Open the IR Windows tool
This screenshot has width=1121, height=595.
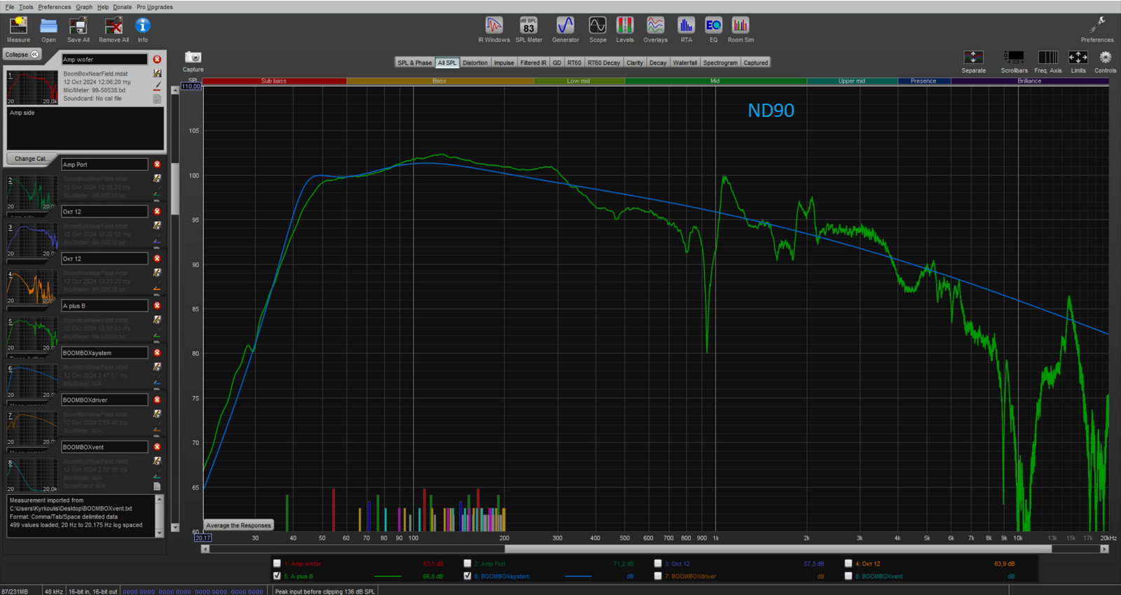point(494,29)
